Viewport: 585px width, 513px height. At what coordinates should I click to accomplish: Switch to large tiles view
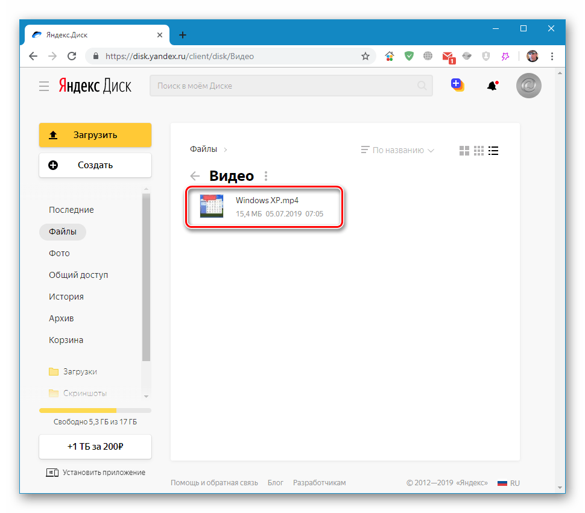click(x=464, y=151)
